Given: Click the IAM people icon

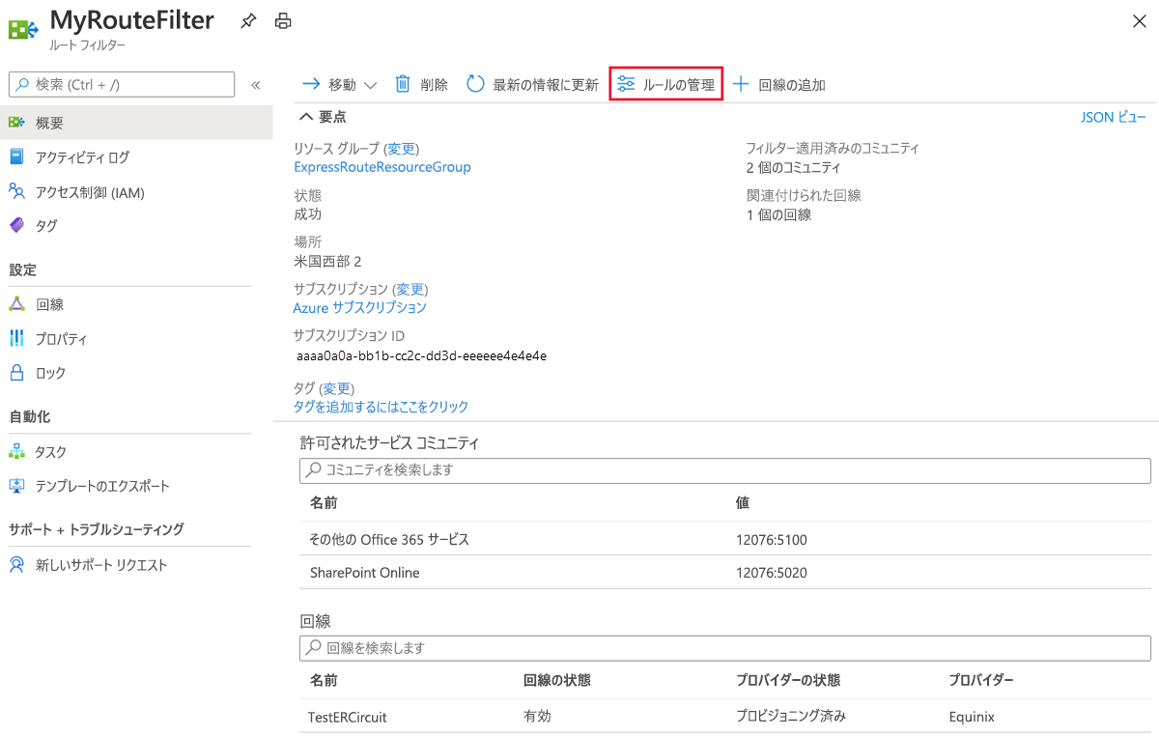Looking at the screenshot, I should point(16,191).
